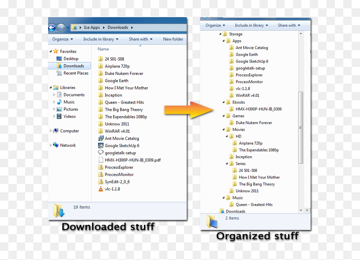360x260 pixels.
Task: Open Include in library menu in right window
Action: pyautogui.click(x=251, y=25)
